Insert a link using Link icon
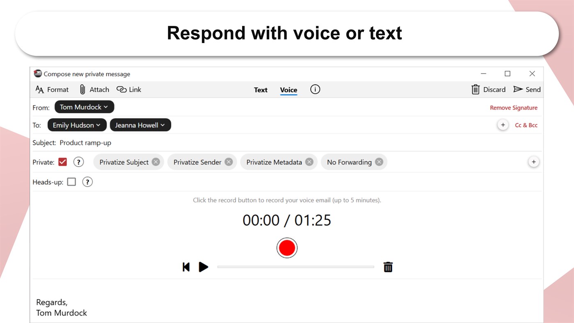The height and width of the screenshot is (323, 574). pos(129,89)
